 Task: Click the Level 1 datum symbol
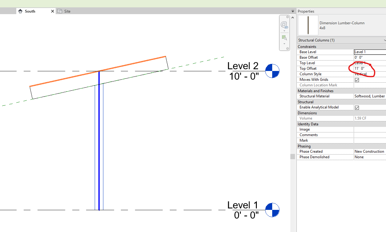[x=272, y=210]
